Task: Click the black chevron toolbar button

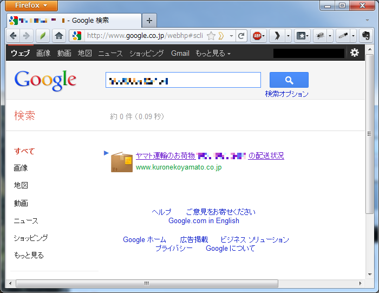Action: click(x=277, y=36)
